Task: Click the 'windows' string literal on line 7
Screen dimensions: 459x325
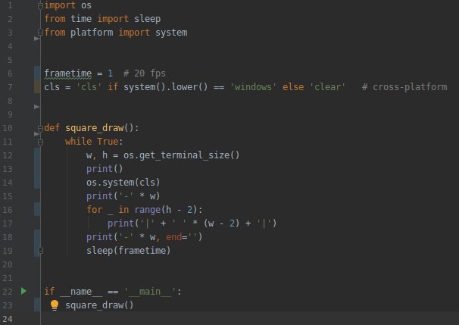Action: click(x=253, y=87)
